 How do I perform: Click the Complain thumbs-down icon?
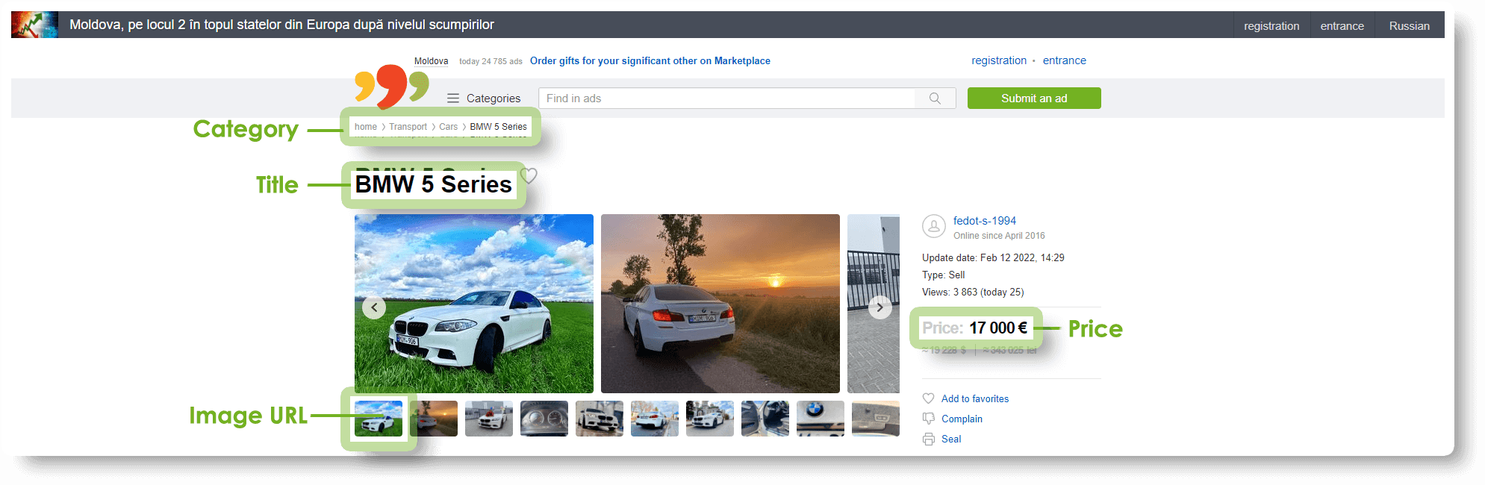point(929,419)
